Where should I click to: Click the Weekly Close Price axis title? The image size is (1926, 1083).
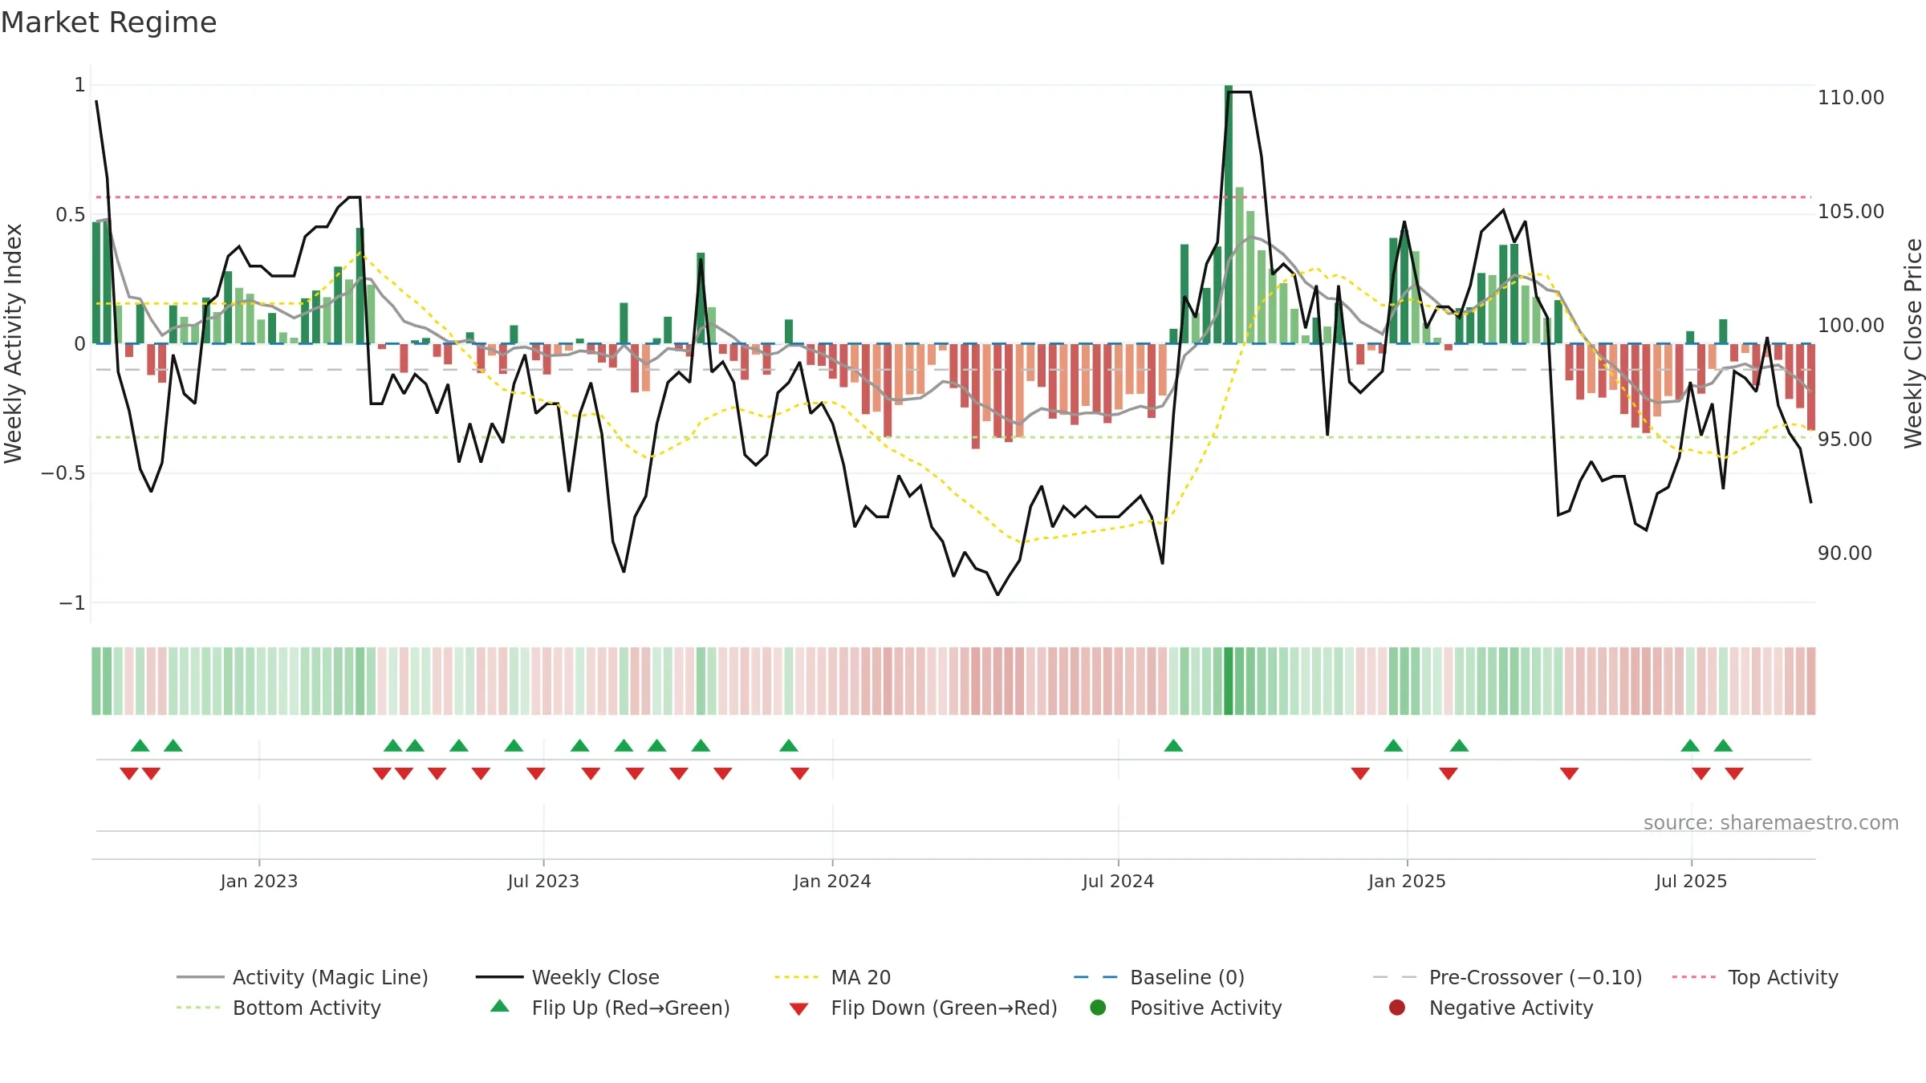tap(1913, 343)
